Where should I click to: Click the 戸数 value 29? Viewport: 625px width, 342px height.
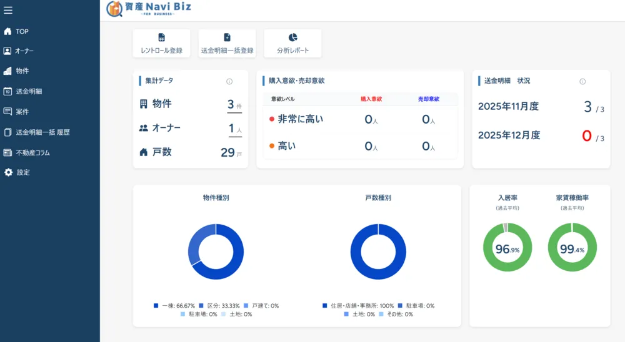coord(227,152)
